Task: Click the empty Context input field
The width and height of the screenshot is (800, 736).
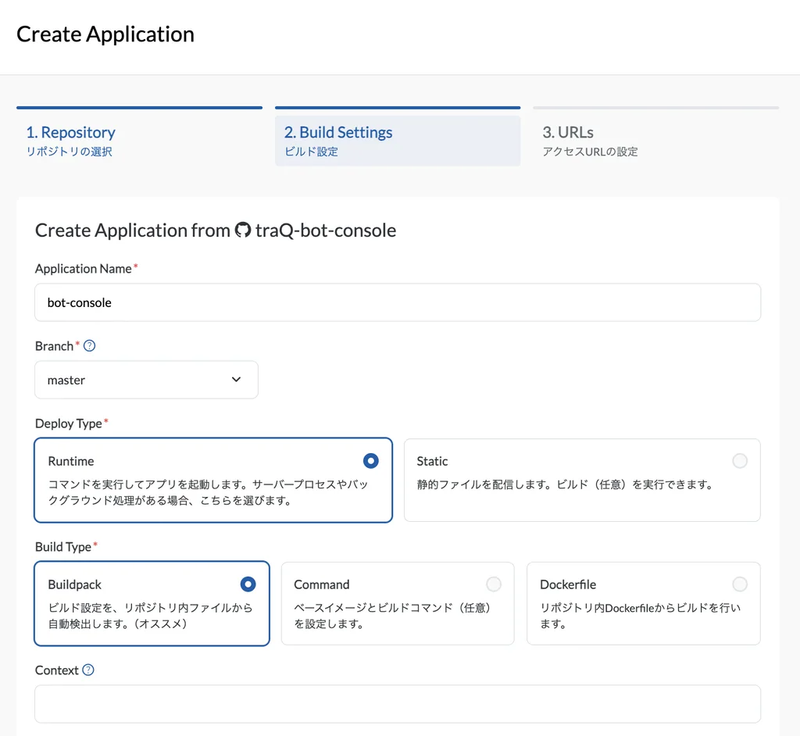Action: pyautogui.click(x=398, y=704)
